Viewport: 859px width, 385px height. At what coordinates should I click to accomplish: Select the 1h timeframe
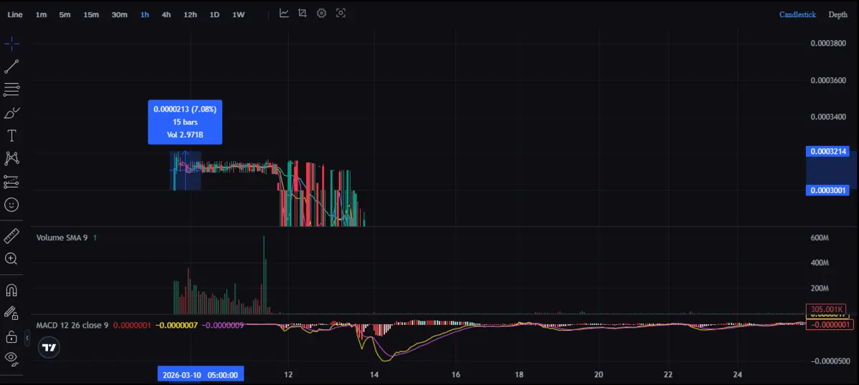click(145, 15)
